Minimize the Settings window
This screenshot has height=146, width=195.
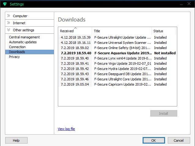[x=181, y=4]
